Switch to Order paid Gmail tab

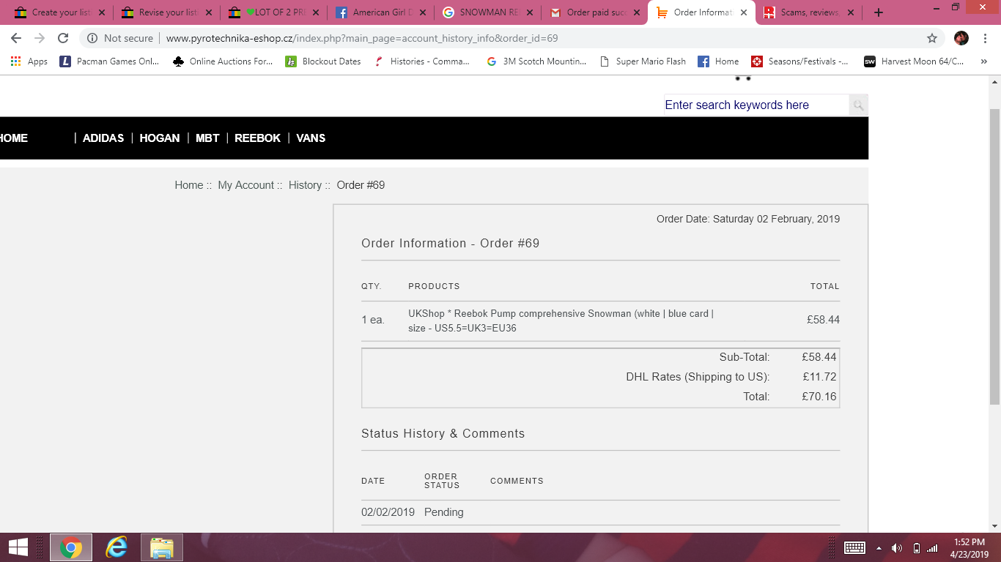(x=595, y=12)
